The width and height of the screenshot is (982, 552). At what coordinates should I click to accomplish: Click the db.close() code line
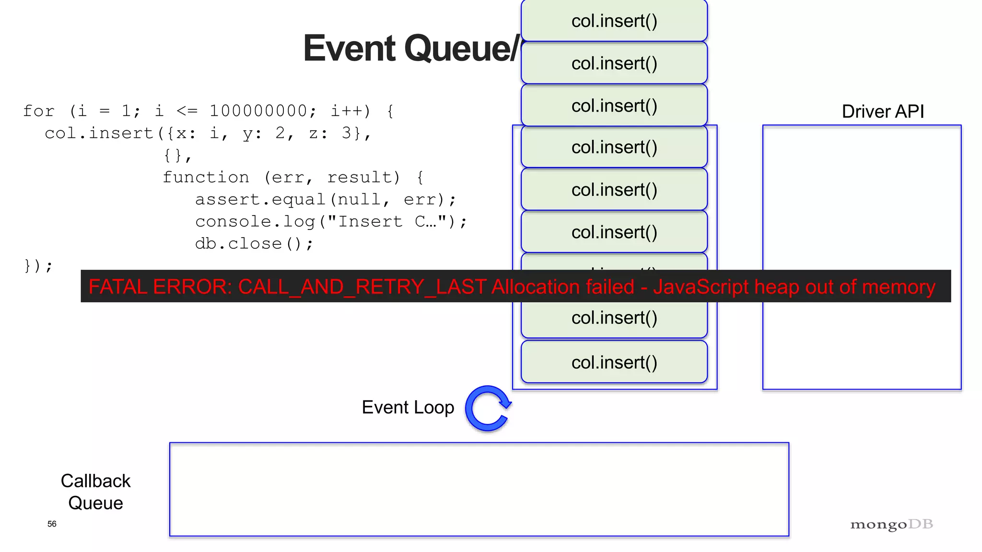pyautogui.click(x=254, y=243)
